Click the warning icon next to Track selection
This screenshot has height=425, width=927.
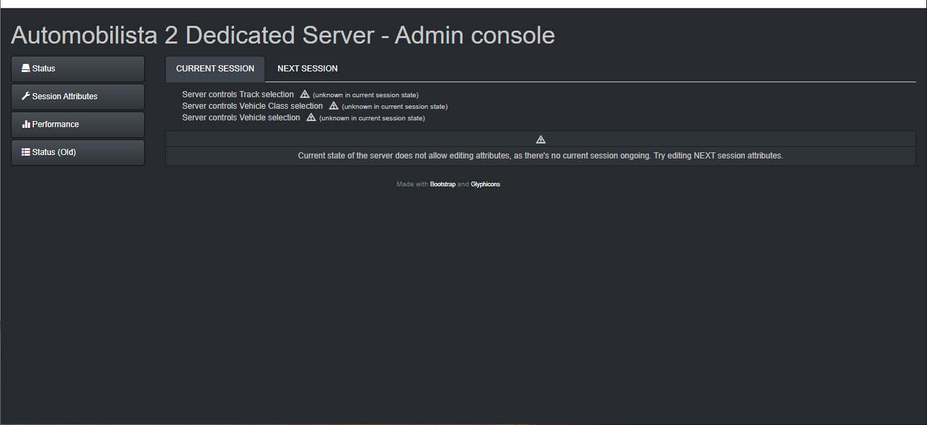[x=305, y=95]
